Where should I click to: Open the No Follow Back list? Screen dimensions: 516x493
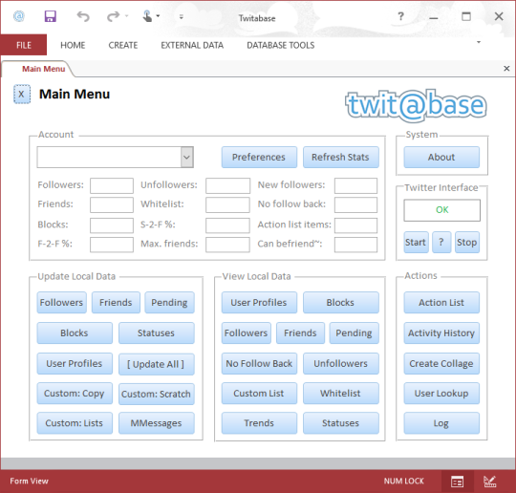259,364
